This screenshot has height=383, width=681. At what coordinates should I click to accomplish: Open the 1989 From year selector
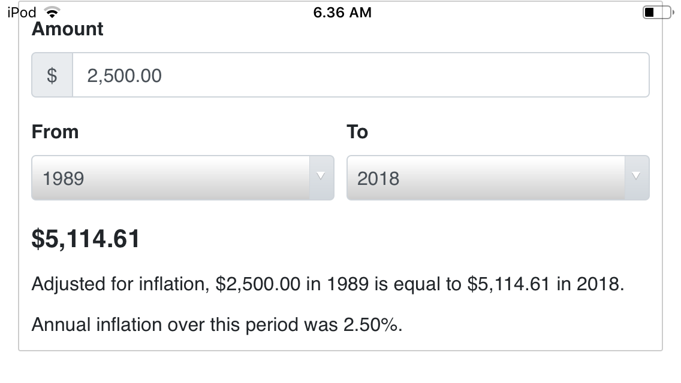click(x=183, y=178)
